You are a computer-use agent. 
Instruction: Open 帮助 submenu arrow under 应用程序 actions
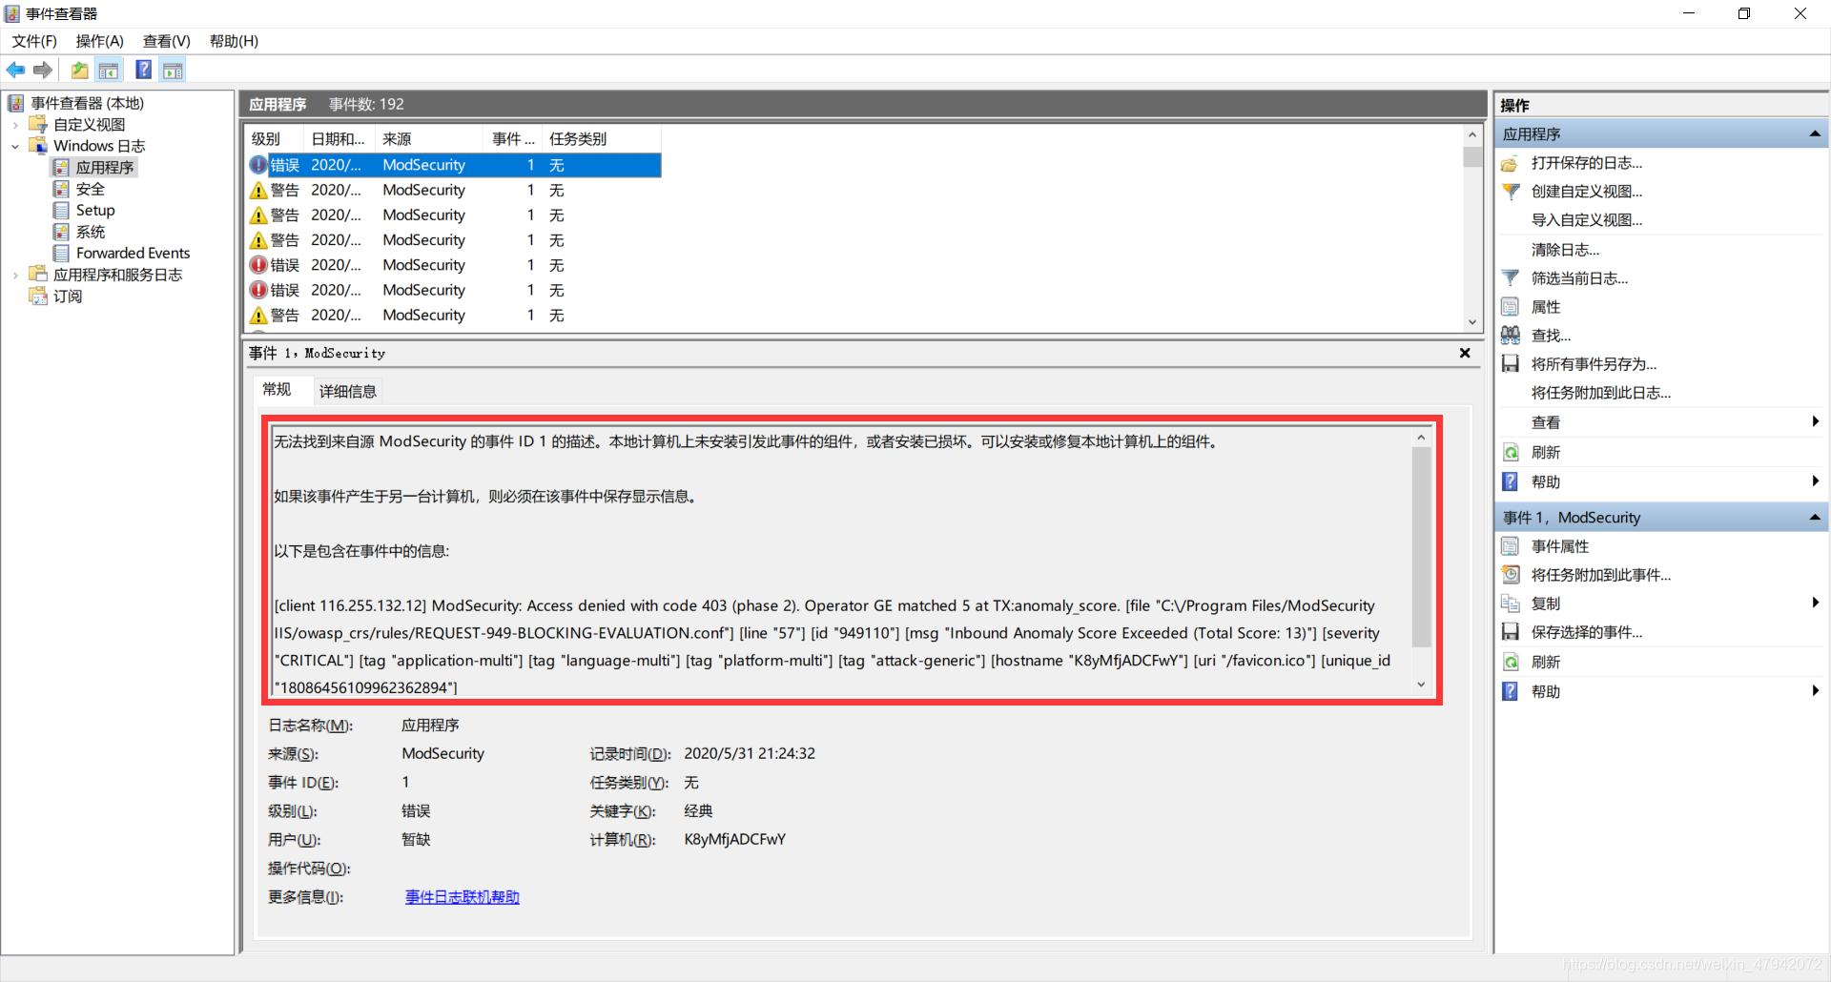pos(1815,481)
